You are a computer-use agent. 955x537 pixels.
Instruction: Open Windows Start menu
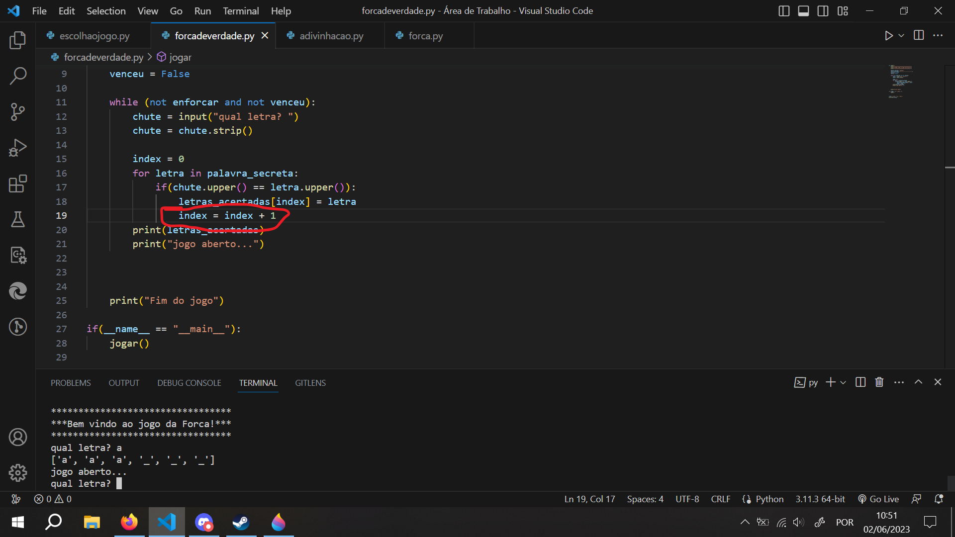coord(18,522)
